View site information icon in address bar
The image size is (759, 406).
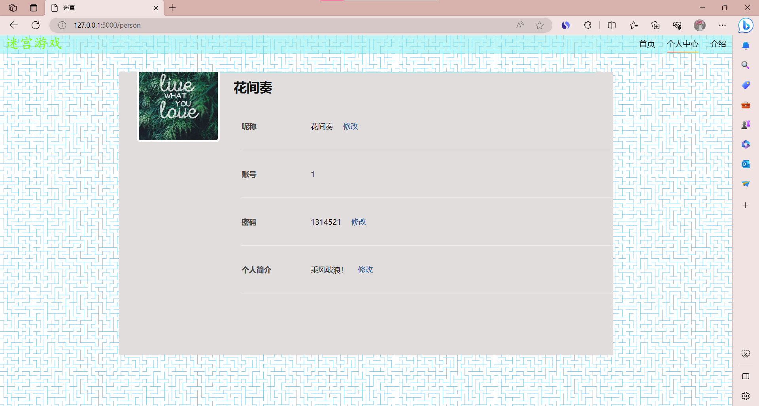click(x=62, y=25)
